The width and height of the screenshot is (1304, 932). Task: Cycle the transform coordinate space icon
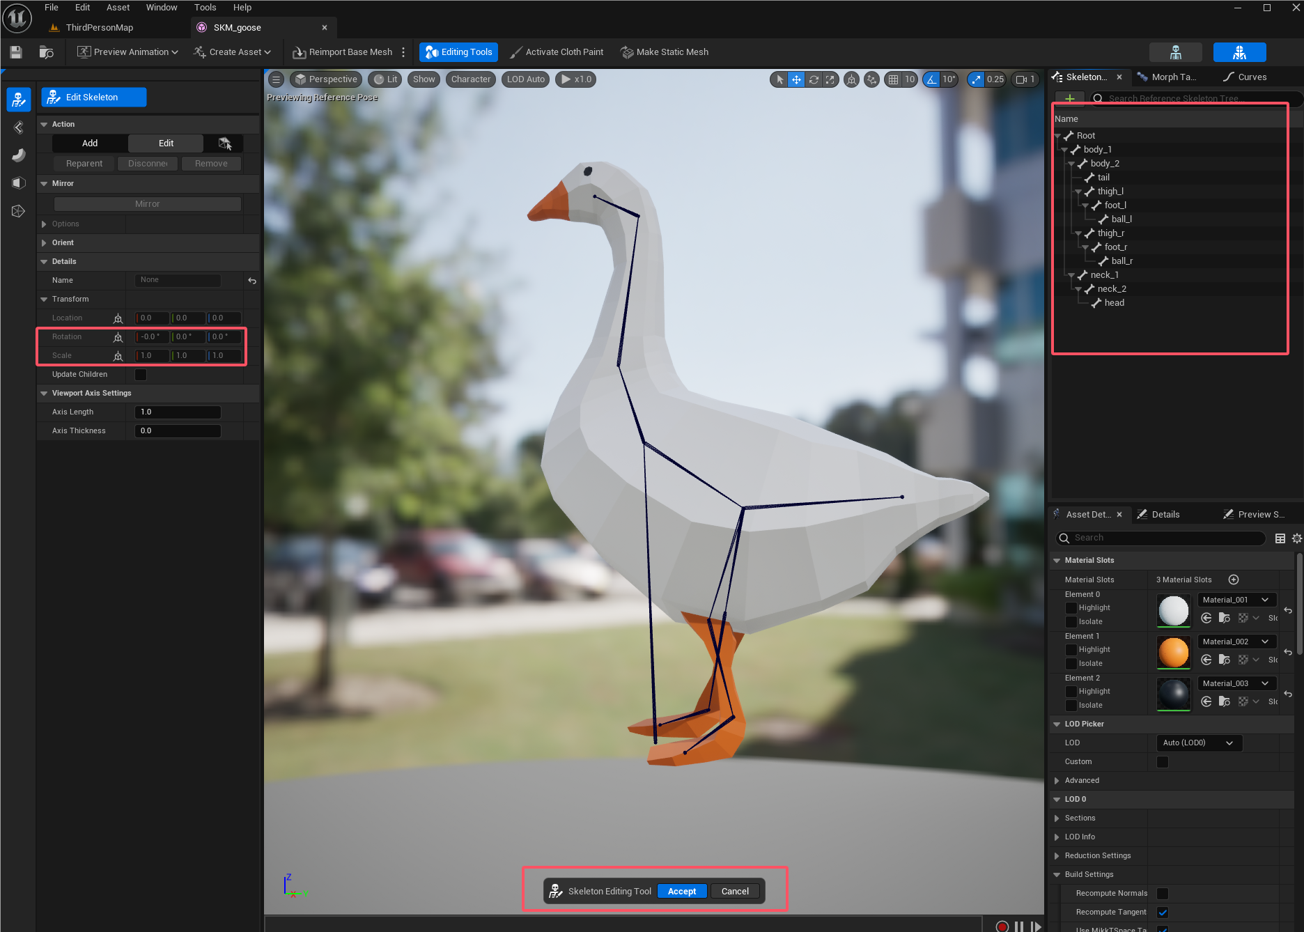pyautogui.click(x=851, y=79)
